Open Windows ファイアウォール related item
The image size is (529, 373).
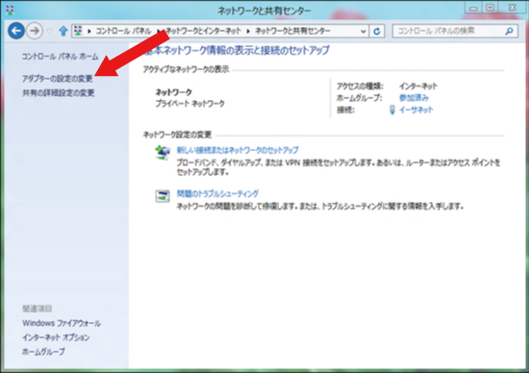(62, 323)
